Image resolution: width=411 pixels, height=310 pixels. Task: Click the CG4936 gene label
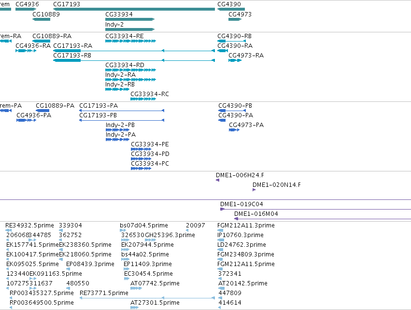click(x=27, y=4)
